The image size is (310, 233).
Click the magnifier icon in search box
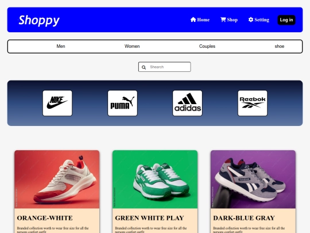[144, 67]
